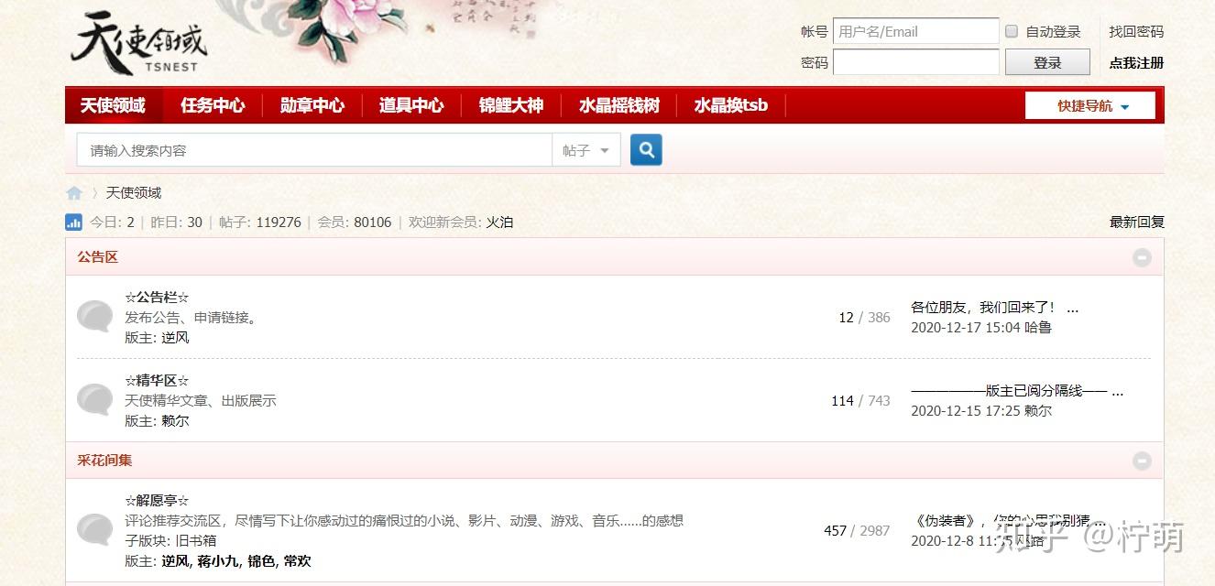Collapse the 采花间集 section
The height and width of the screenshot is (586, 1215).
(x=1142, y=461)
